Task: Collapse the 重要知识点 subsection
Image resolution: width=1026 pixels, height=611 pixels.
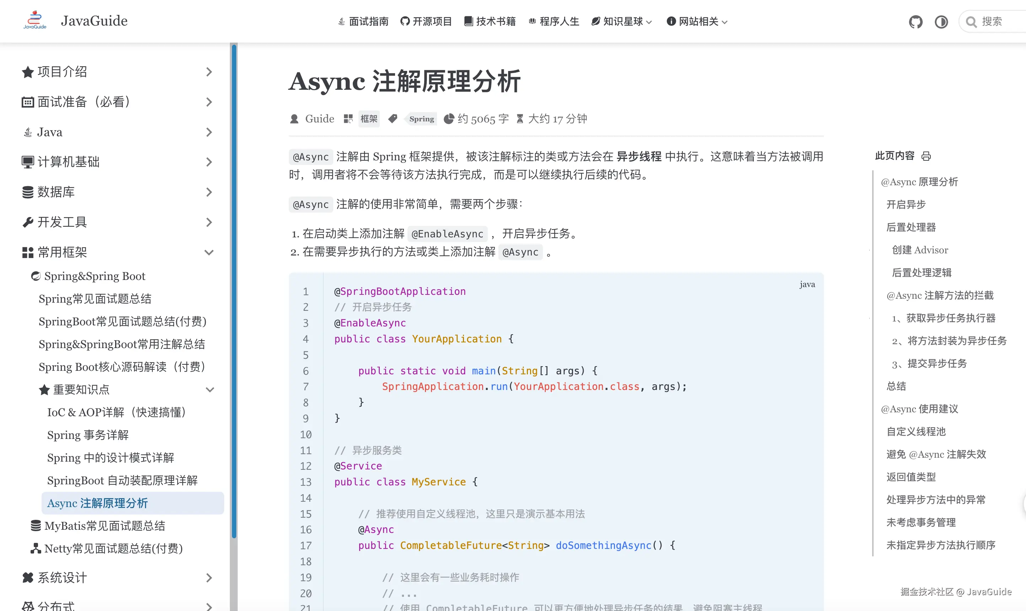Action: (x=210, y=390)
